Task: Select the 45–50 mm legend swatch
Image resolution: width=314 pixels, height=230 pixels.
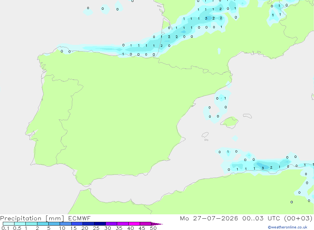Action: click(146, 224)
